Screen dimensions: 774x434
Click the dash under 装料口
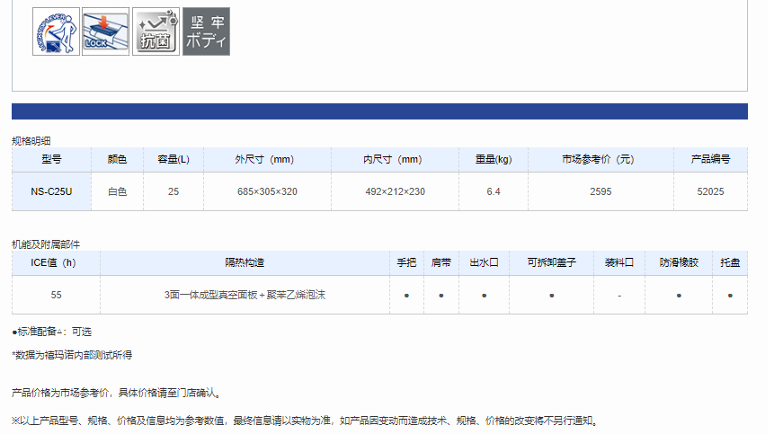619,296
